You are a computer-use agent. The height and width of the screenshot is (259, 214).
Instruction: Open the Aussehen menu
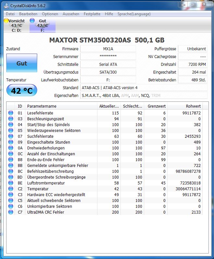(x=71, y=14)
